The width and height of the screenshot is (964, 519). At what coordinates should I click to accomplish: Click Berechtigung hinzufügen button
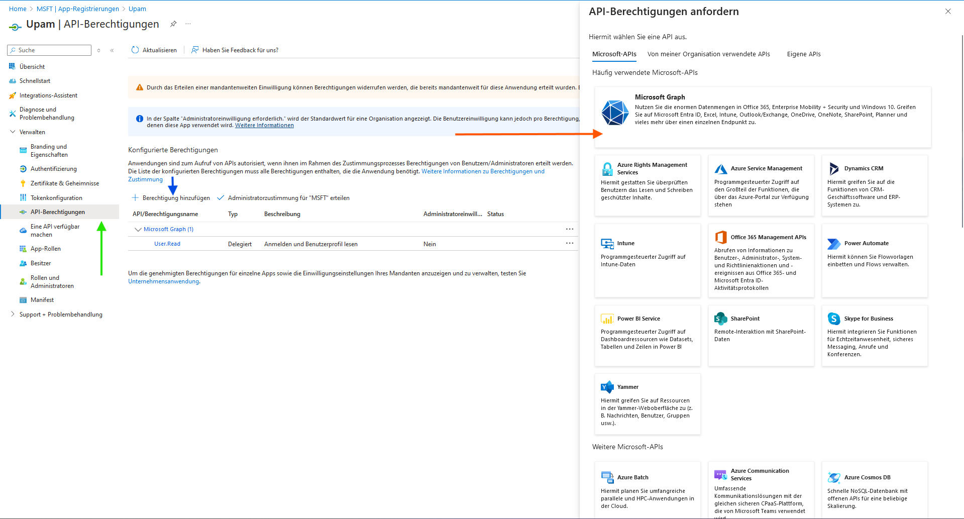click(171, 198)
